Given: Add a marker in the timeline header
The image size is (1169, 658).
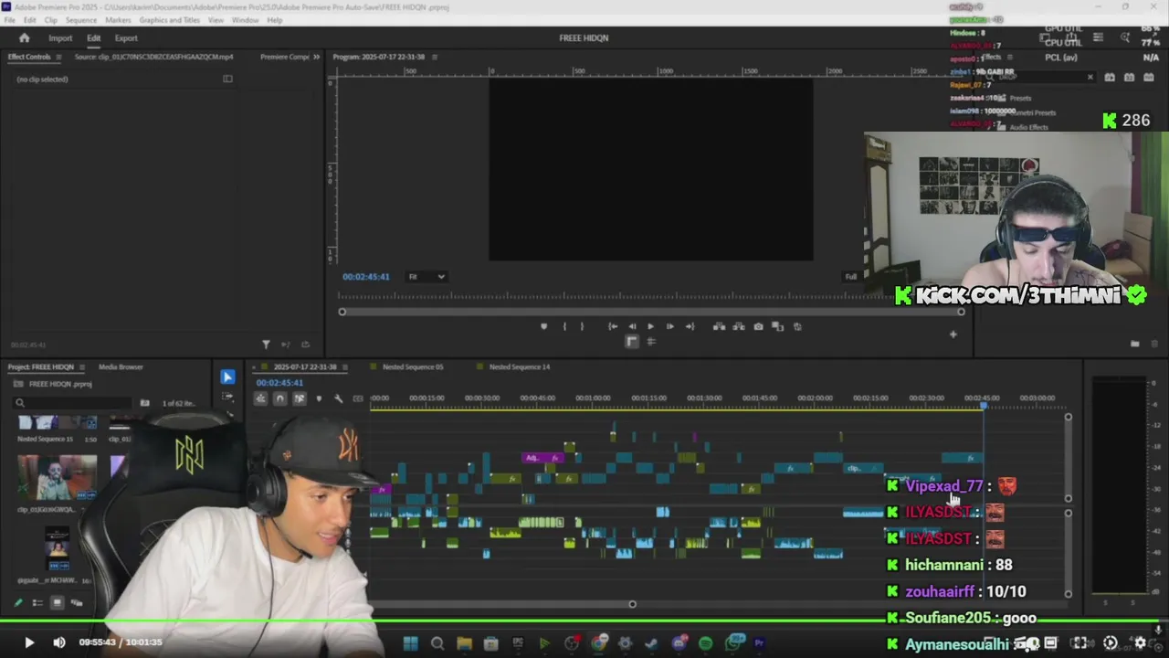Looking at the screenshot, I should point(319,398).
